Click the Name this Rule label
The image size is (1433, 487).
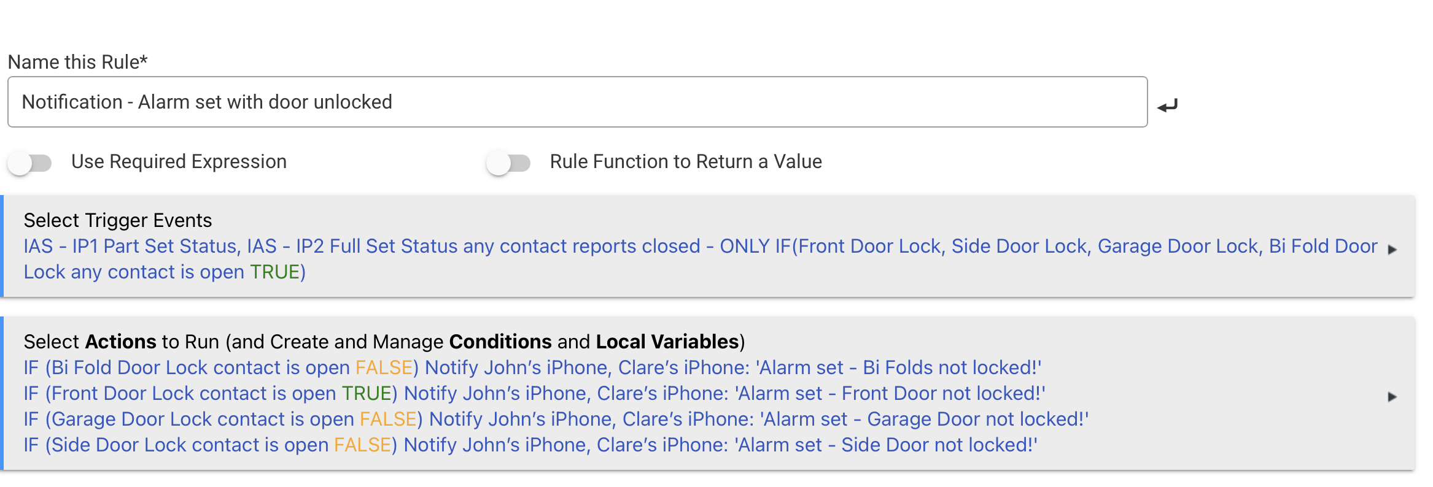coord(77,62)
